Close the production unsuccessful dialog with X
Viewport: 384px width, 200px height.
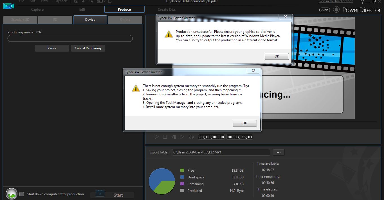[x=285, y=17]
